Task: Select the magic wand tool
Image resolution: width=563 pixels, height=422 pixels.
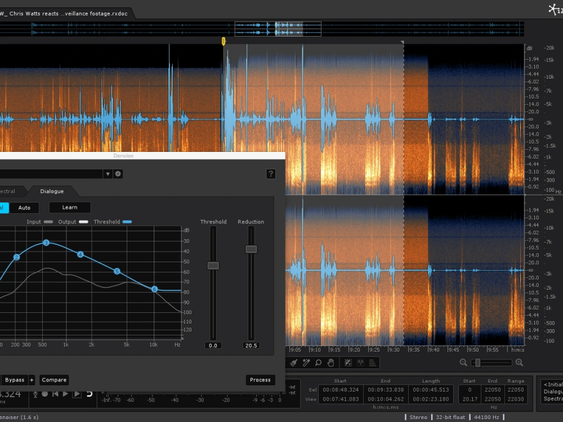Action: point(306,363)
